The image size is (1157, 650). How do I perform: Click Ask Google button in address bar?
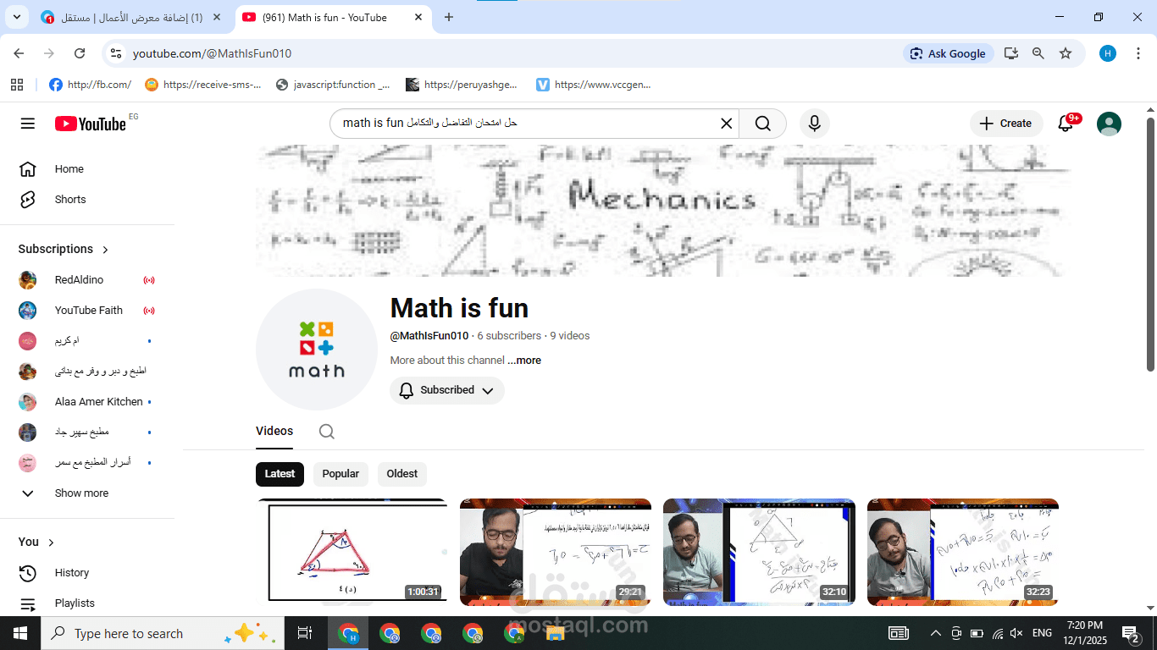coord(948,53)
